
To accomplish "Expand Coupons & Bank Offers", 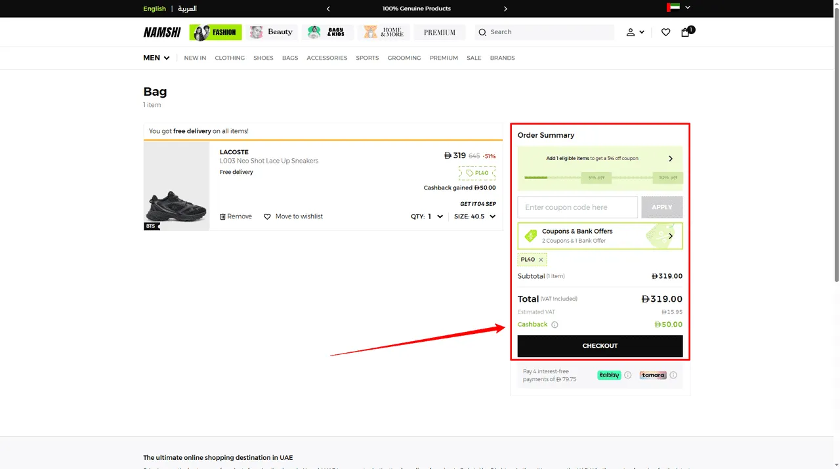I will pos(600,236).
